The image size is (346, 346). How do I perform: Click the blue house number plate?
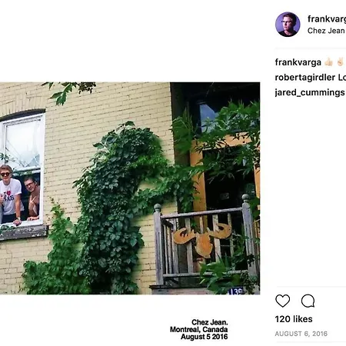coord(235,291)
